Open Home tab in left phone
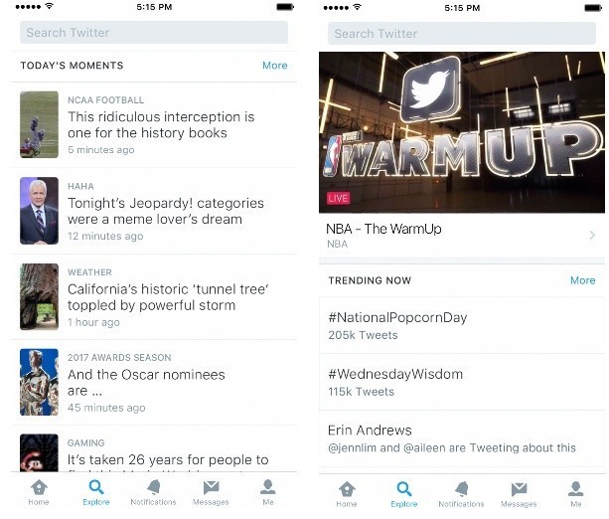Image resolution: width=609 pixels, height=519 pixels. point(39,492)
